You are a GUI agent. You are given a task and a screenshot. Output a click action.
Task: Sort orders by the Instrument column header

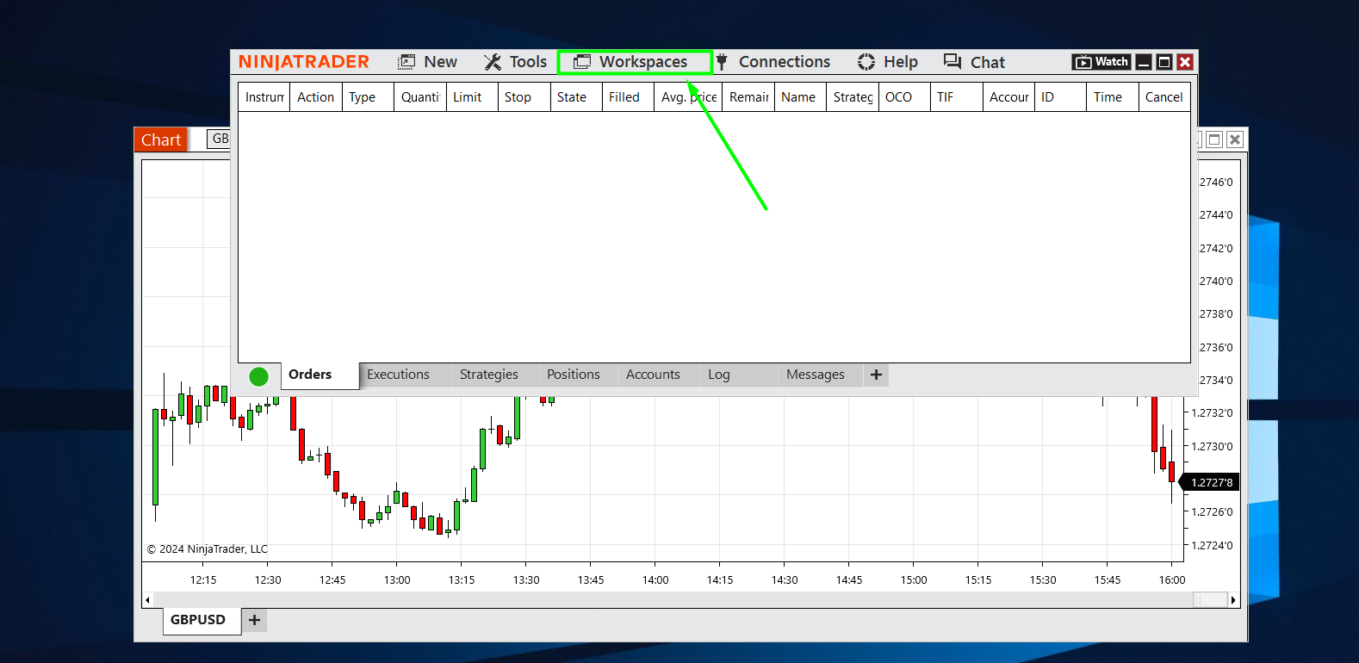tap(264, 97)
